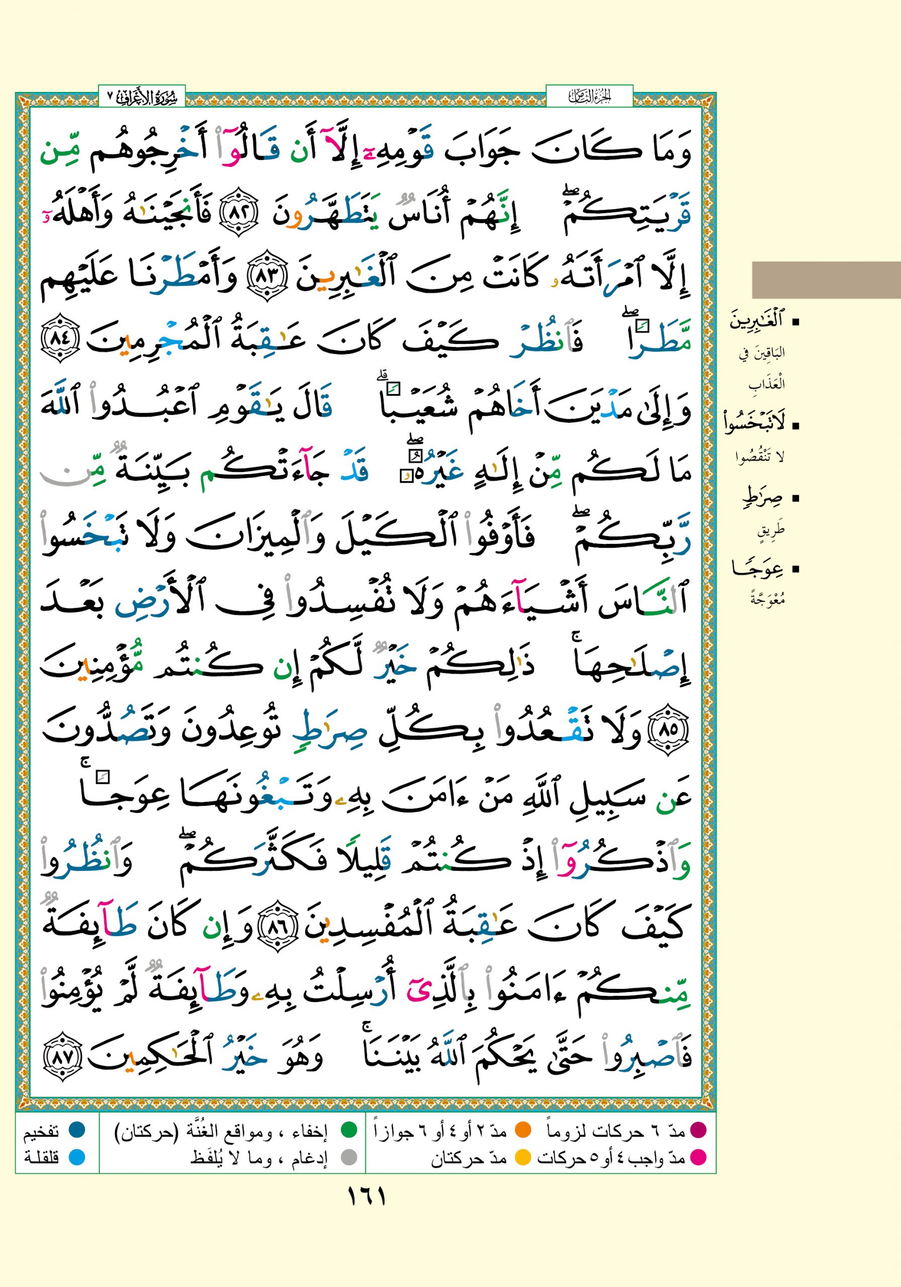
Task: Open the Surah Al-A'raf header label
Action: [142, 98]
